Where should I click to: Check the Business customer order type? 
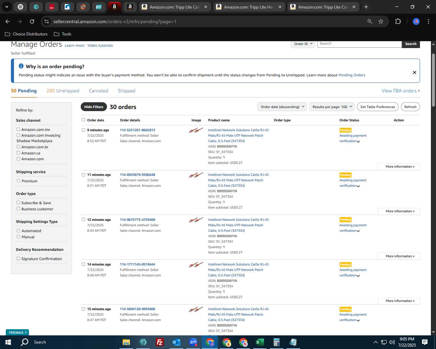18,209
